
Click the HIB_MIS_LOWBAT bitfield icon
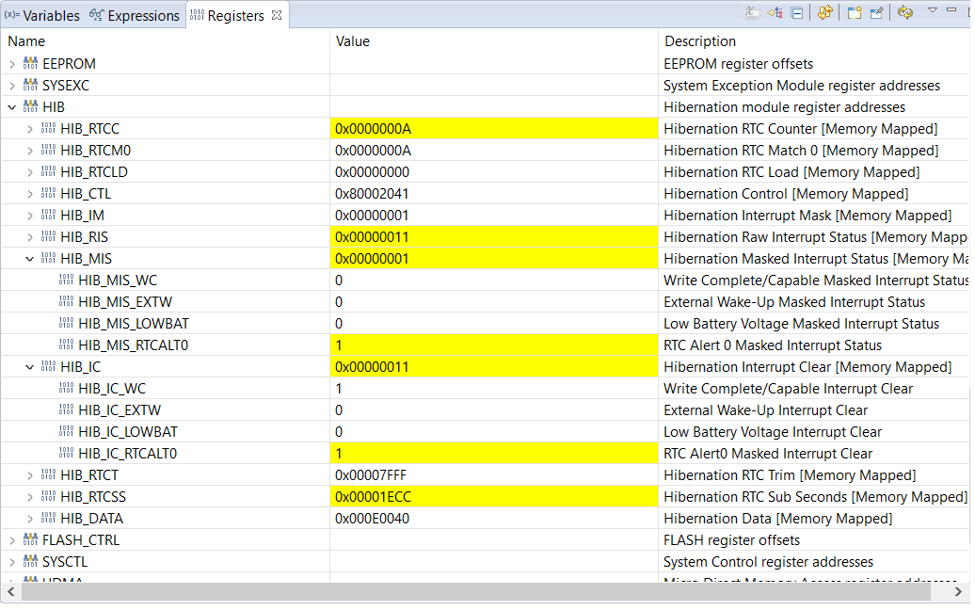click(67, 323)
